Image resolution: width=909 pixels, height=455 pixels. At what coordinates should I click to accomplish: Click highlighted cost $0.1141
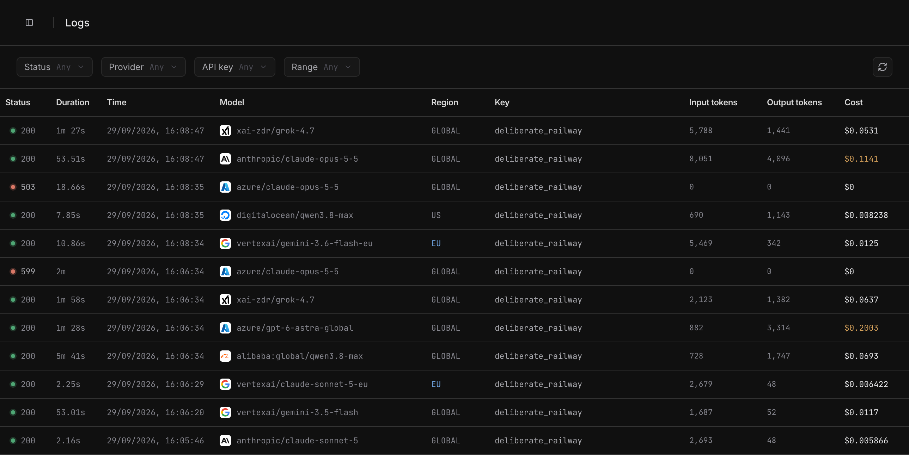coord(861,159)
